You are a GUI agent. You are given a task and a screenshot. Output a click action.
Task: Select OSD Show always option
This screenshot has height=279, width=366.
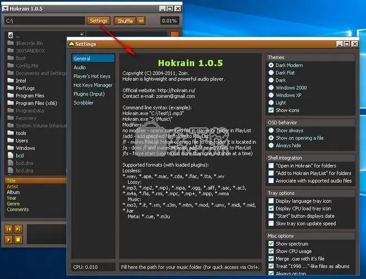point(286,130)
